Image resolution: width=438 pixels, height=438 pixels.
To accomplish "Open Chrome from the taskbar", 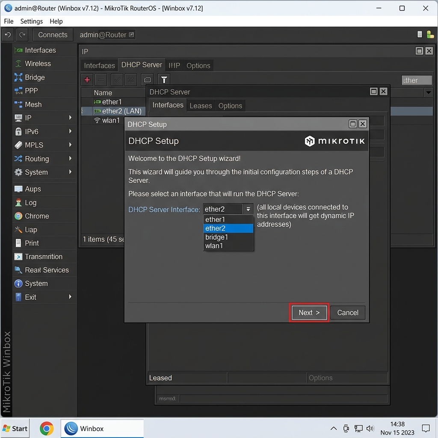I will pyautogui.click(x=46, y=429).
